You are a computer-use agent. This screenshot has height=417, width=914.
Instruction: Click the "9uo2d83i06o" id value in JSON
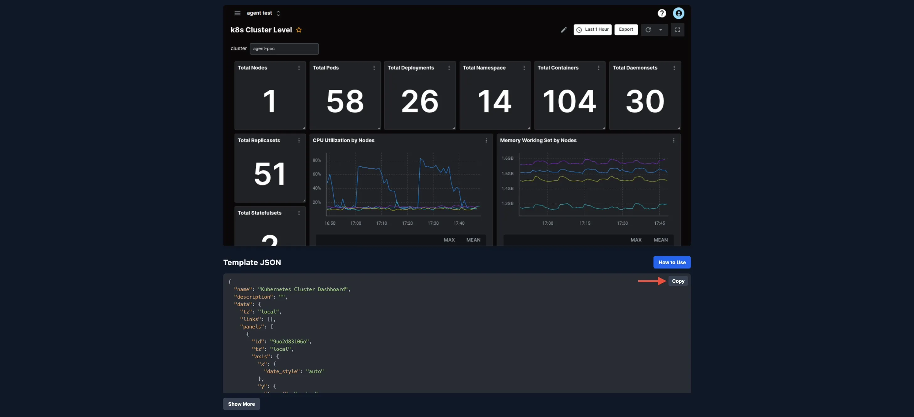click(289, 341)
